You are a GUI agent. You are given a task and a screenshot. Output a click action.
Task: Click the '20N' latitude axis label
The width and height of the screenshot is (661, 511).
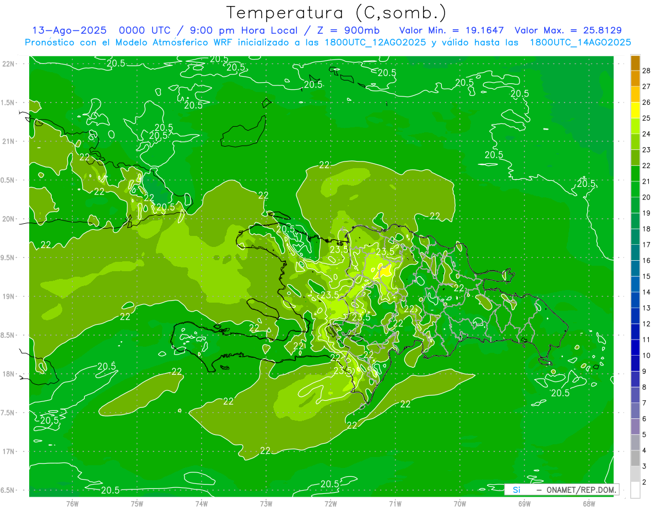pos(9,219)
